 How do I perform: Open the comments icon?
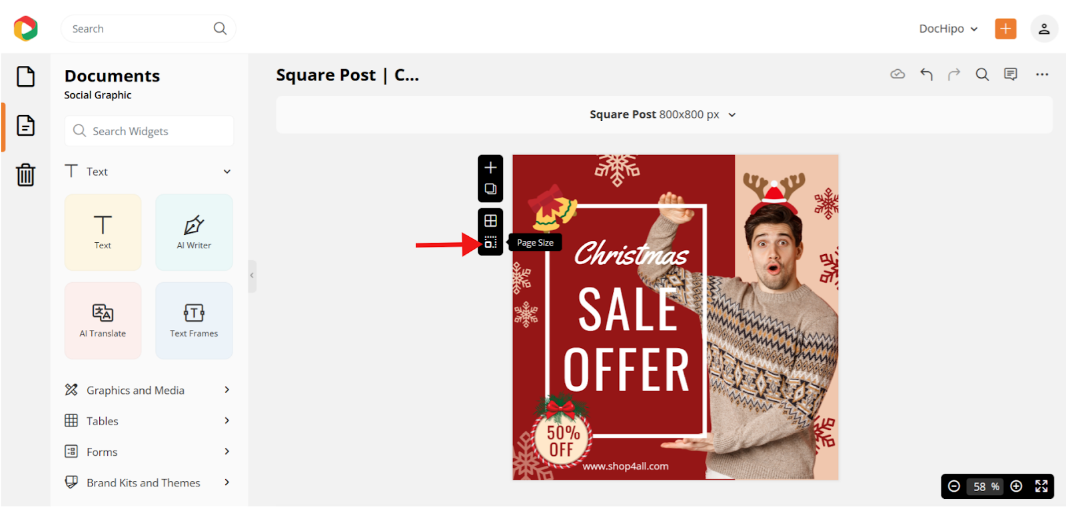(x=1011, y=75)
